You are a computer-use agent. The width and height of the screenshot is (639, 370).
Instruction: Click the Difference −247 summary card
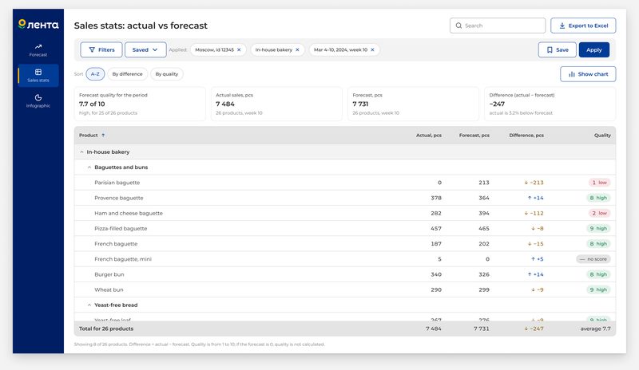tap(550, 104)
